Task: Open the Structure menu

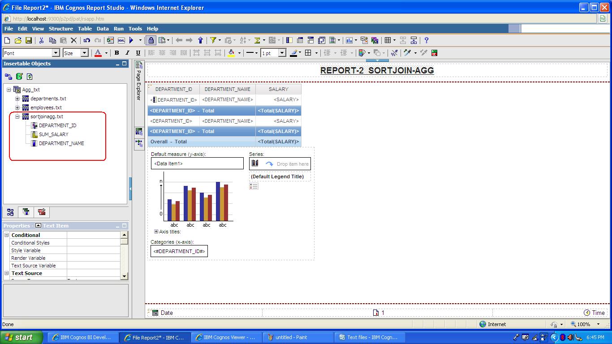Action: pyautogui.click(x=61, y=29)
